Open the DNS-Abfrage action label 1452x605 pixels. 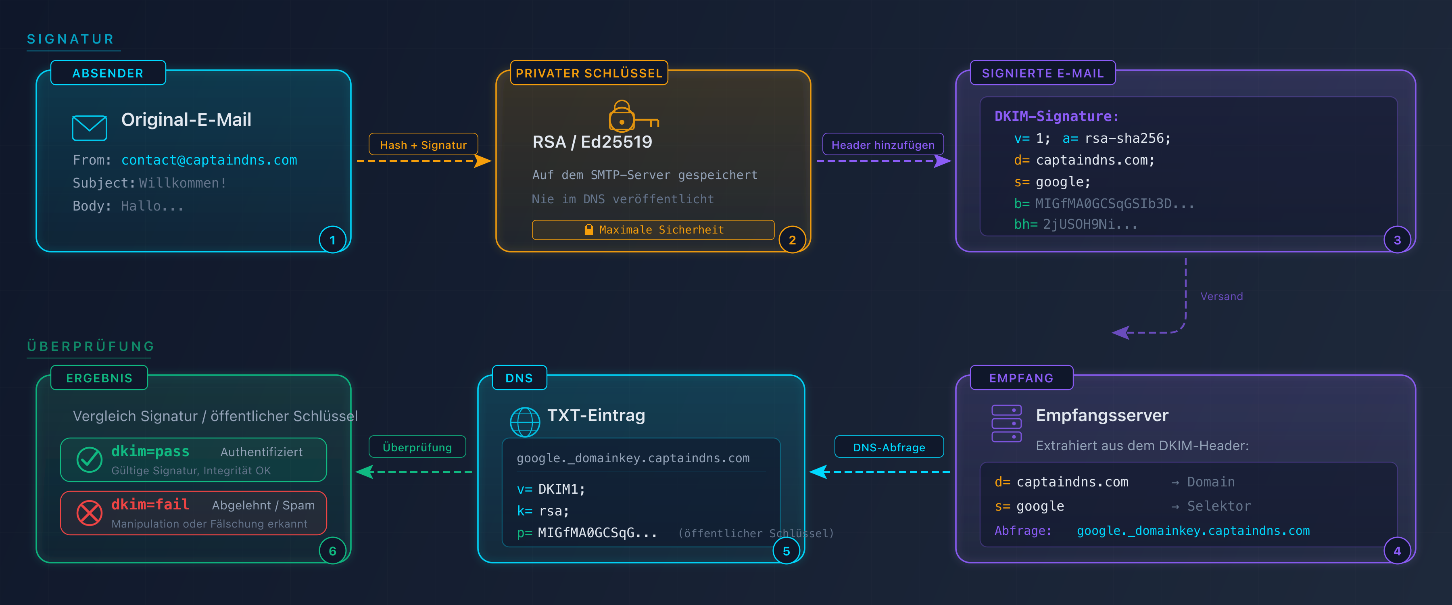click(889, 446)
